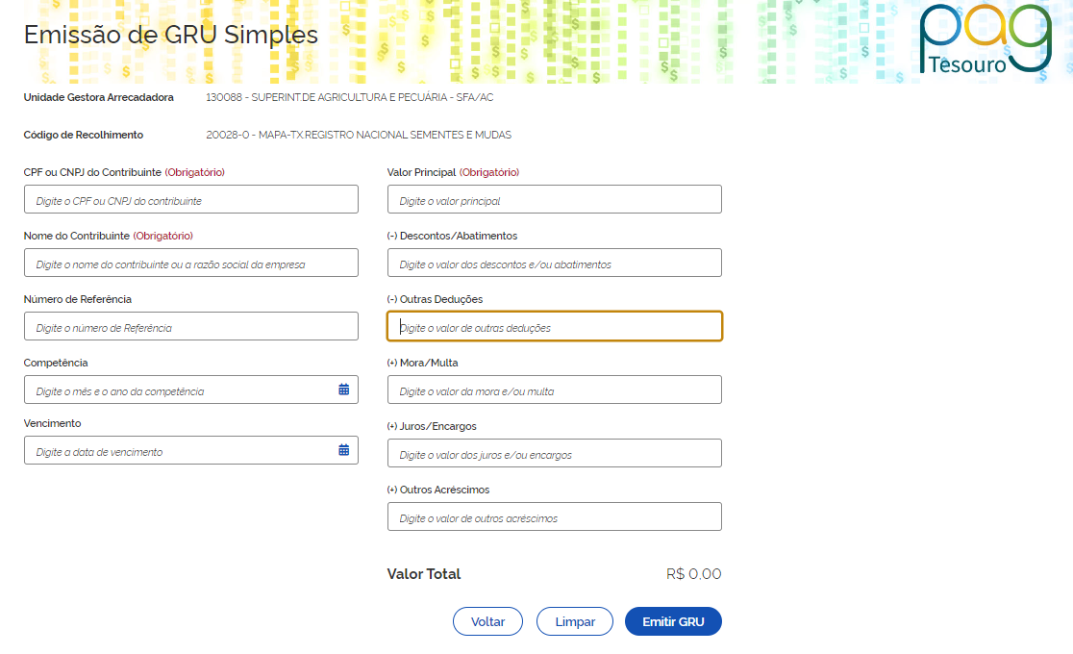The height and width of the screenshot is (654, 1073).
Task: Click the Mora/Multa value field
Action: (x=554, y=390)
